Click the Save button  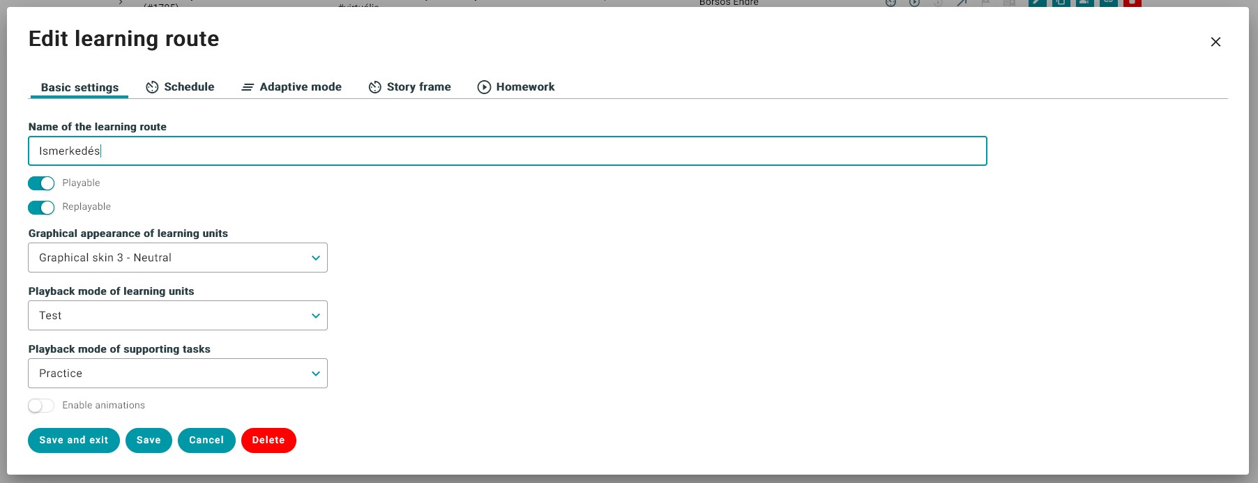[x=149, y=440]
